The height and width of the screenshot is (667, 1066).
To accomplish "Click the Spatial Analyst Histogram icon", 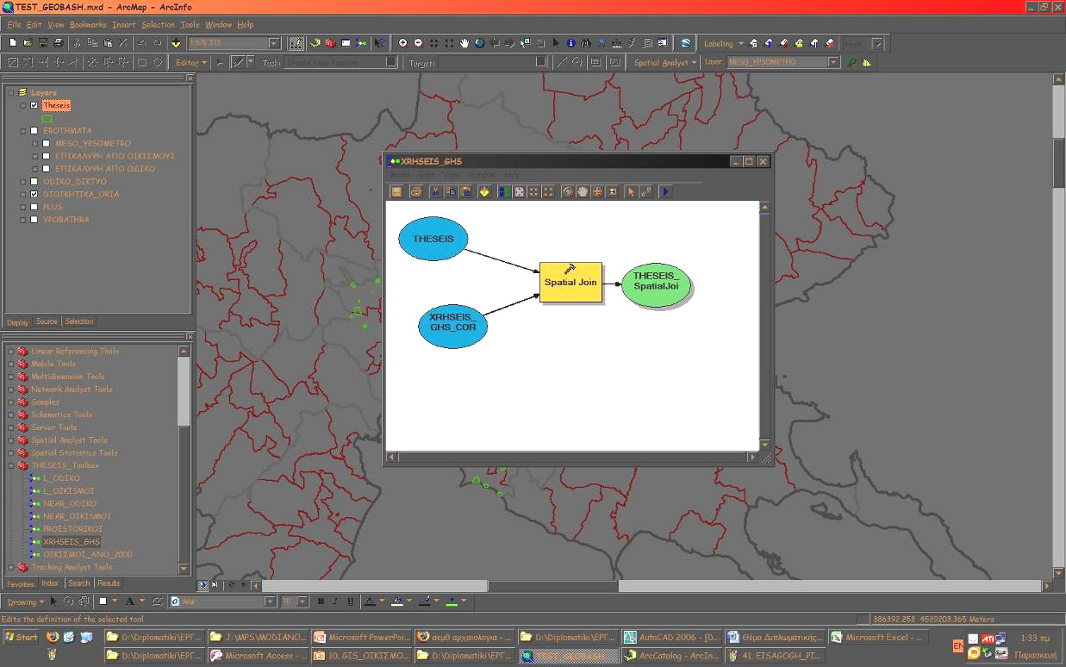I will (866, 62).
